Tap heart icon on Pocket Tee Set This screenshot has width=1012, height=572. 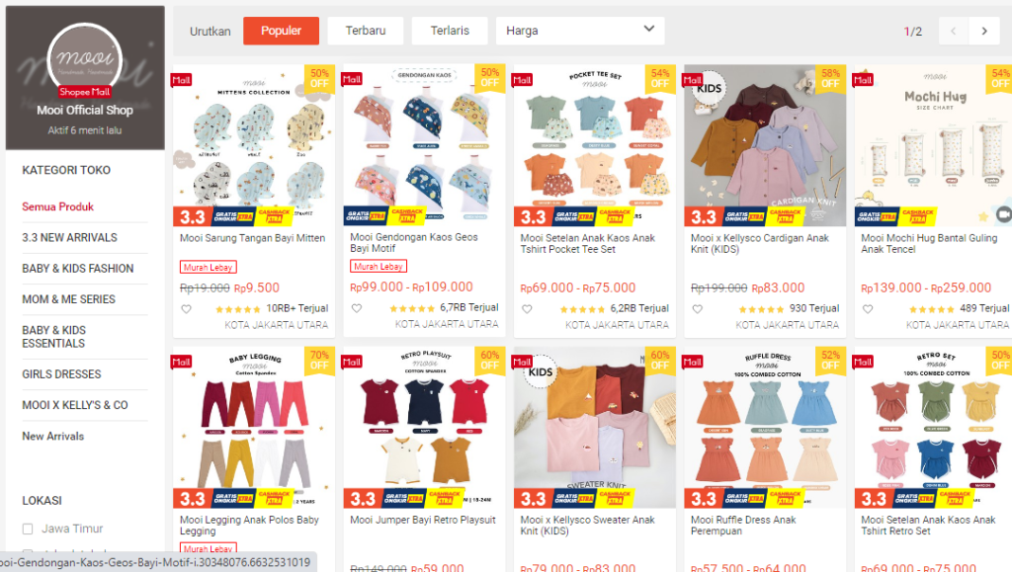pos(527,309)
